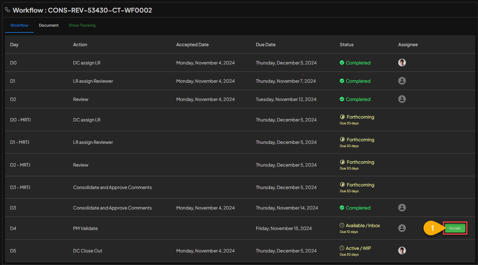Click the Show Tracking link
The height and width of the screenshot is (265, 478).
pos(82,25)
